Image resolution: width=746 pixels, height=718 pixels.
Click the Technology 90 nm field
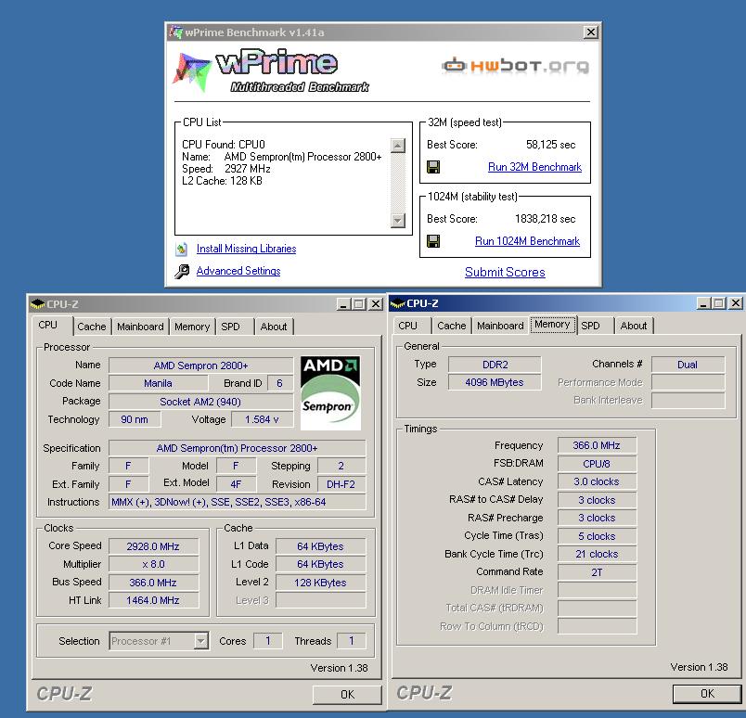[135, 419]
